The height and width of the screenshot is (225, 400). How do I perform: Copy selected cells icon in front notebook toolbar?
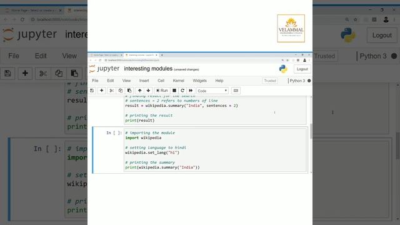(121, 91)
